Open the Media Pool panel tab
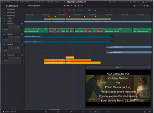The width and height of the screenshot is (154, 113). tap(7, 2)
